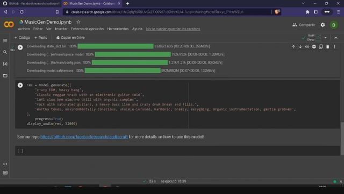Viewport: 344px width, 194px height.
Task: Copy link to cell icon
Action: (x=307, y=47)
